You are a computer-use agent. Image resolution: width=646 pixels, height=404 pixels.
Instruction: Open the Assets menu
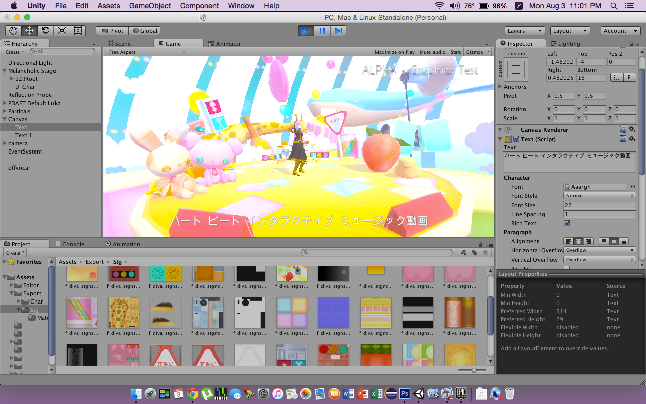[x=109, y=6]
